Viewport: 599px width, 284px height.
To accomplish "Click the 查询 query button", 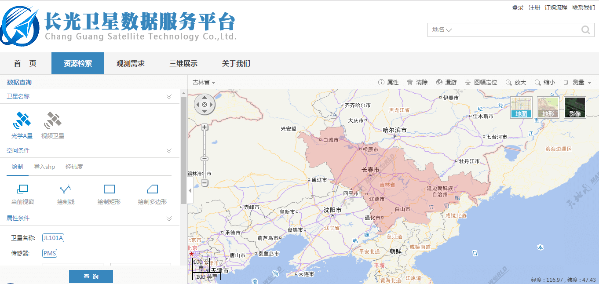I will pos(91,277).
